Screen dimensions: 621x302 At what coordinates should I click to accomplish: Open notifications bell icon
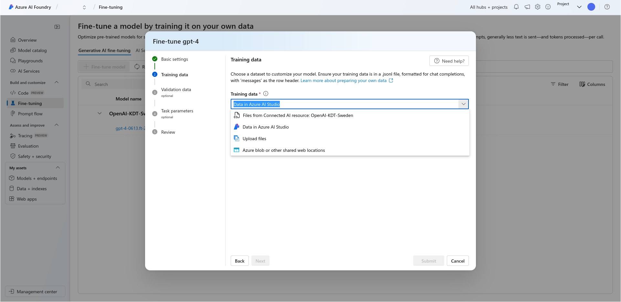pyautogui.click(x=516, y=7)
